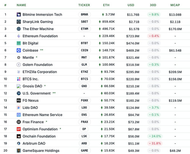The image size is (190, 154).
Task: Click the ENS ticker badge
Action: coord(84,115)
